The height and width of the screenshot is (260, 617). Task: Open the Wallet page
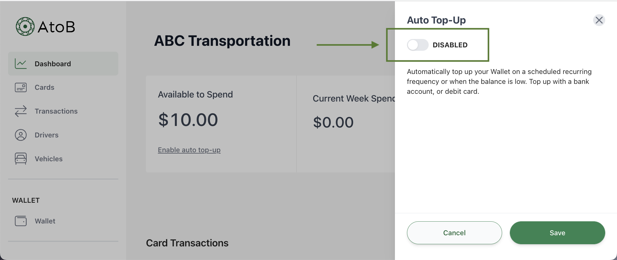click(45, 221)
